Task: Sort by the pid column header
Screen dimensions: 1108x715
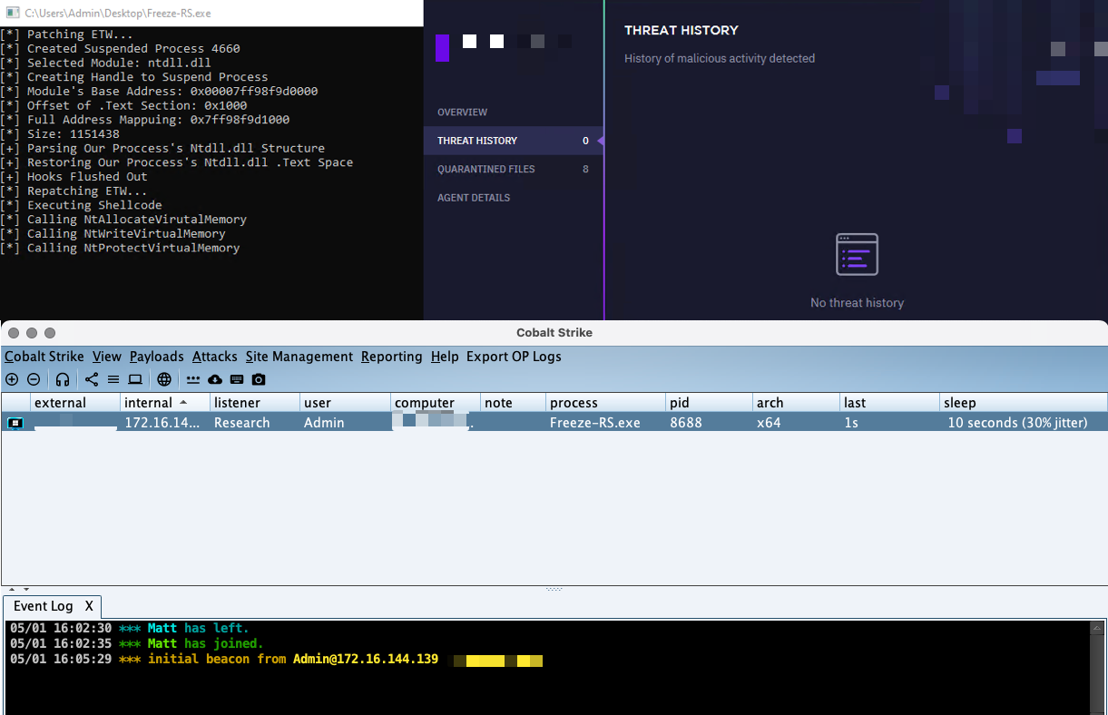Action: click(709, 402)
